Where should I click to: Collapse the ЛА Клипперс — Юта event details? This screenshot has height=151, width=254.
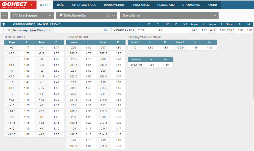(50, 30)
